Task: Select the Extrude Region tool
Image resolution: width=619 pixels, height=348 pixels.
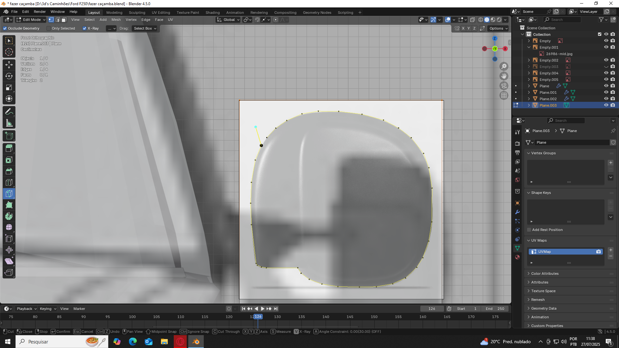Action: [x=9, y=149]
